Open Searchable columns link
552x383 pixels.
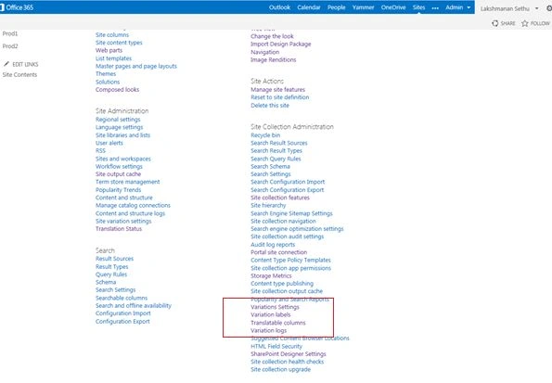[x=122, y=299]
